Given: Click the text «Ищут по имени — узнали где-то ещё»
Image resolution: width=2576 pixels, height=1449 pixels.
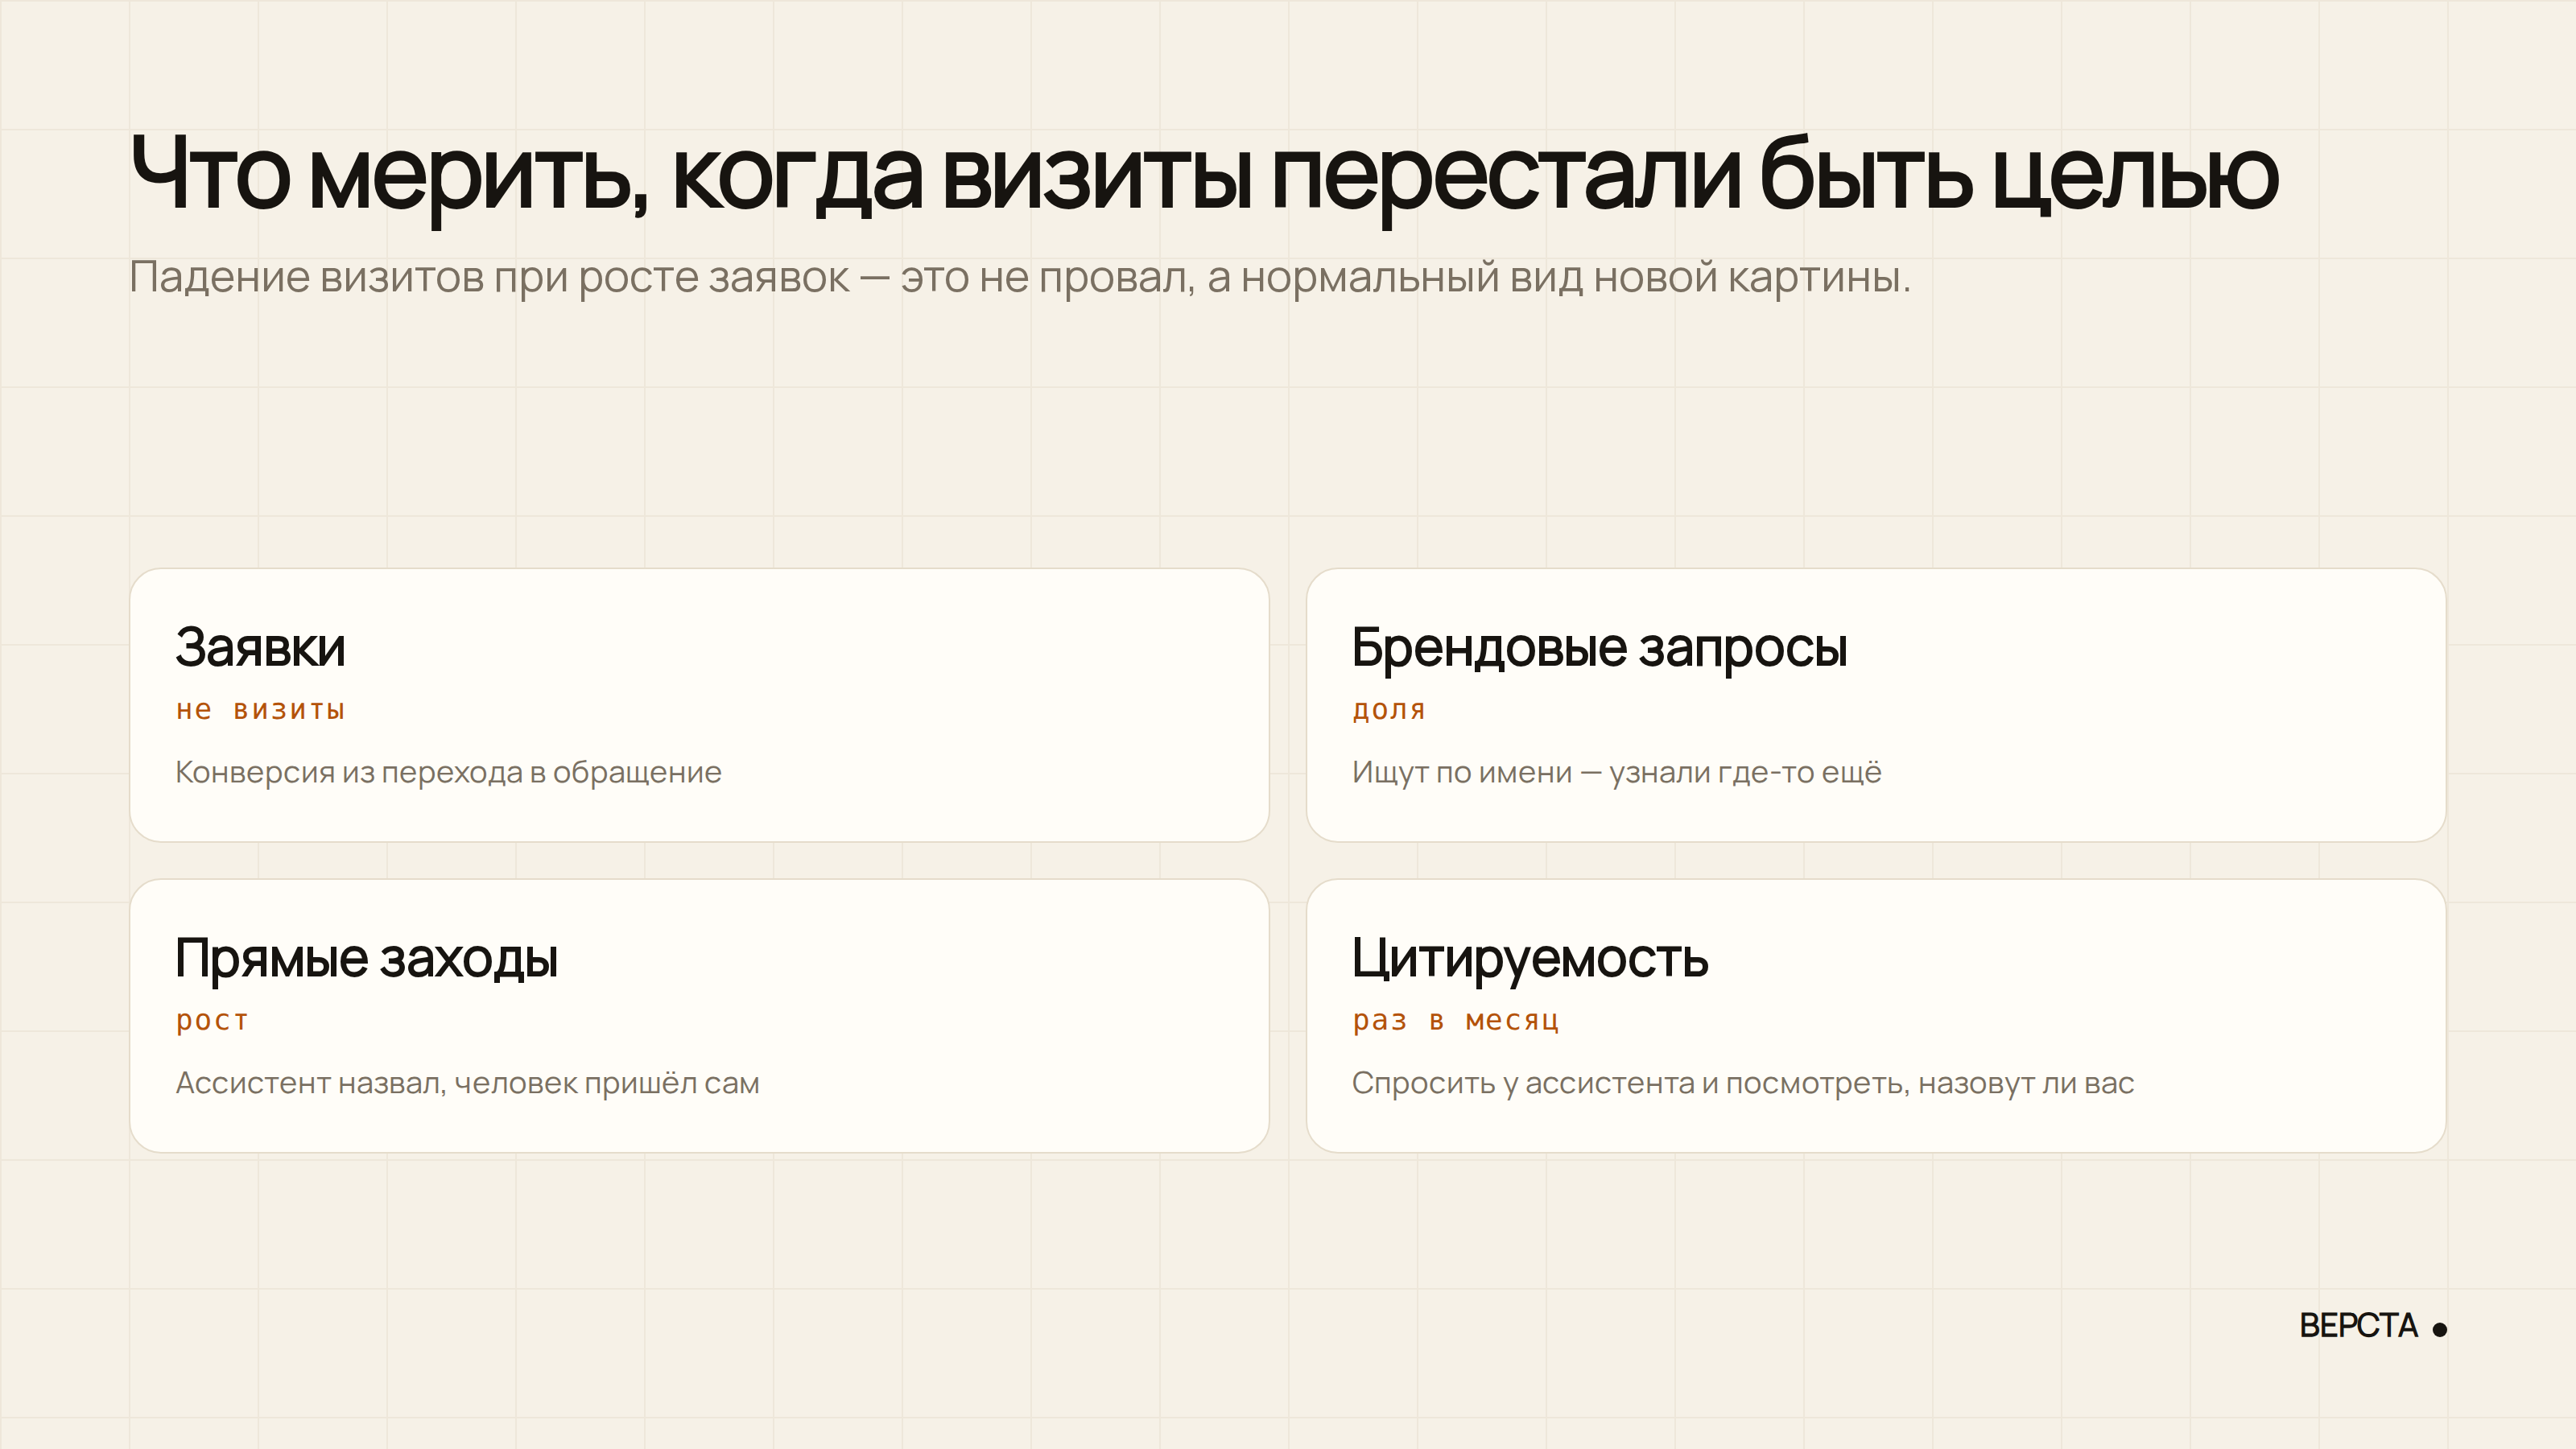Looking at the screenshot, I should point(1616,773).
